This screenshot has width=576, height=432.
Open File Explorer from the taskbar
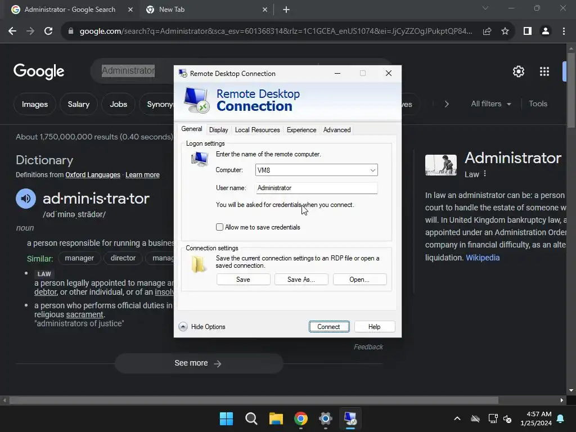(x=276, y=418)
